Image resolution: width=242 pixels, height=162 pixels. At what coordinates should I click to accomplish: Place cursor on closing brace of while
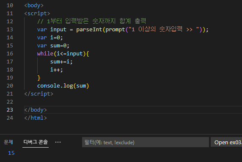[39, 78]
